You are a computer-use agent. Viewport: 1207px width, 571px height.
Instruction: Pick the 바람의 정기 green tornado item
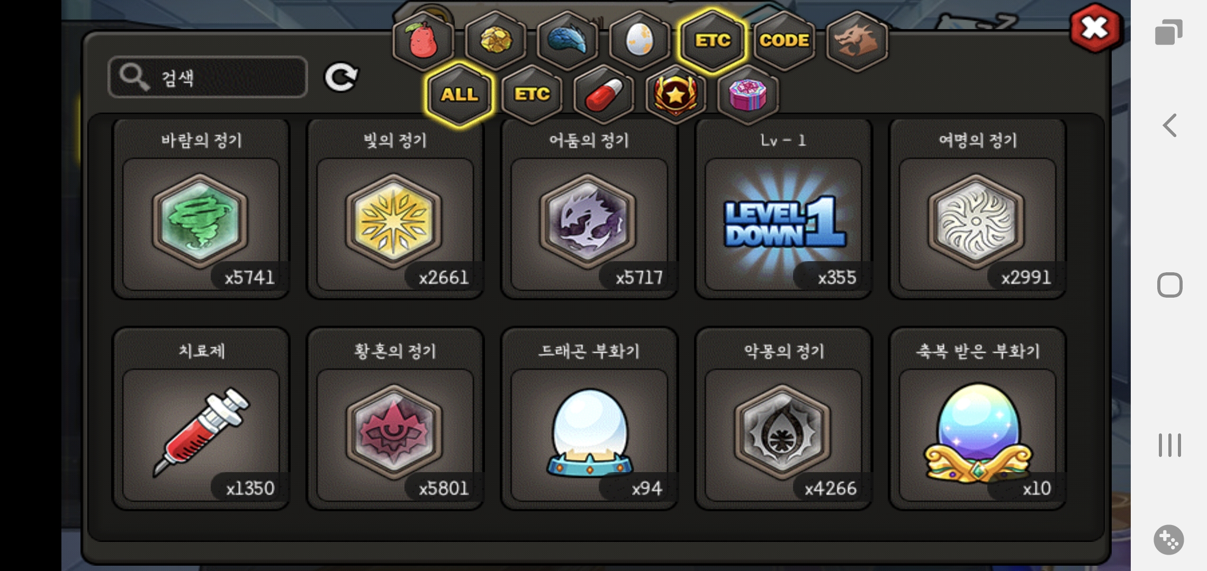(201, 209)
